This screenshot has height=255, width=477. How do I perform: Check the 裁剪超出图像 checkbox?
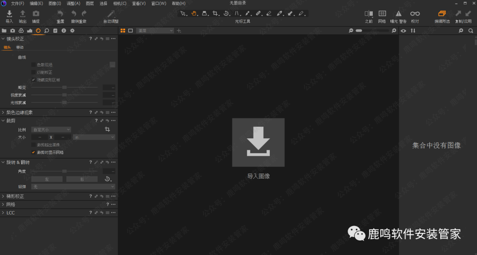(x=34, y=145)
